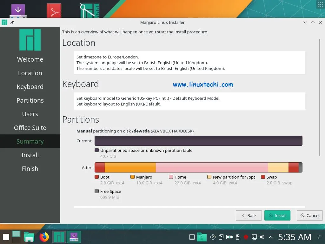Toggle the keep-above pin in the titlebar
The height and width of the screenshot is (244, 325).
pyautogui.click(x=12, y=22)
